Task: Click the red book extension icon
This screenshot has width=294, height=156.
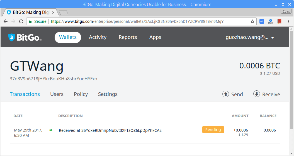Action: click(x=279, y=21)
